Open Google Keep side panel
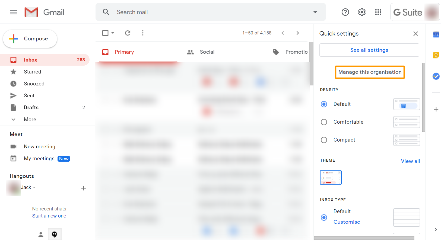Screen dimensions: 441x240 click(x=436, y=55)
